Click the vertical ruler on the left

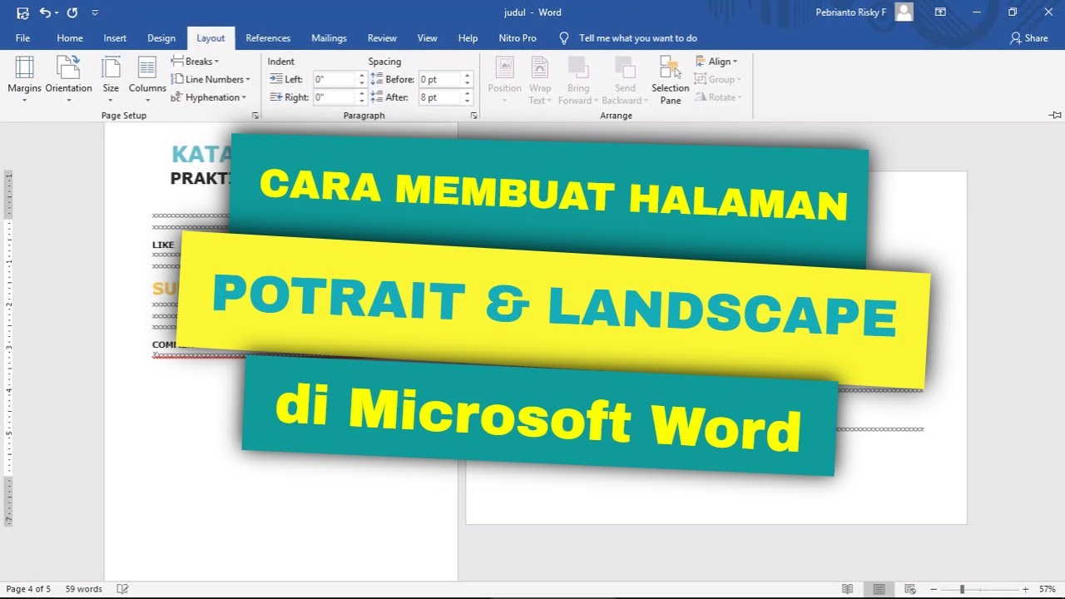coord(8,349)
